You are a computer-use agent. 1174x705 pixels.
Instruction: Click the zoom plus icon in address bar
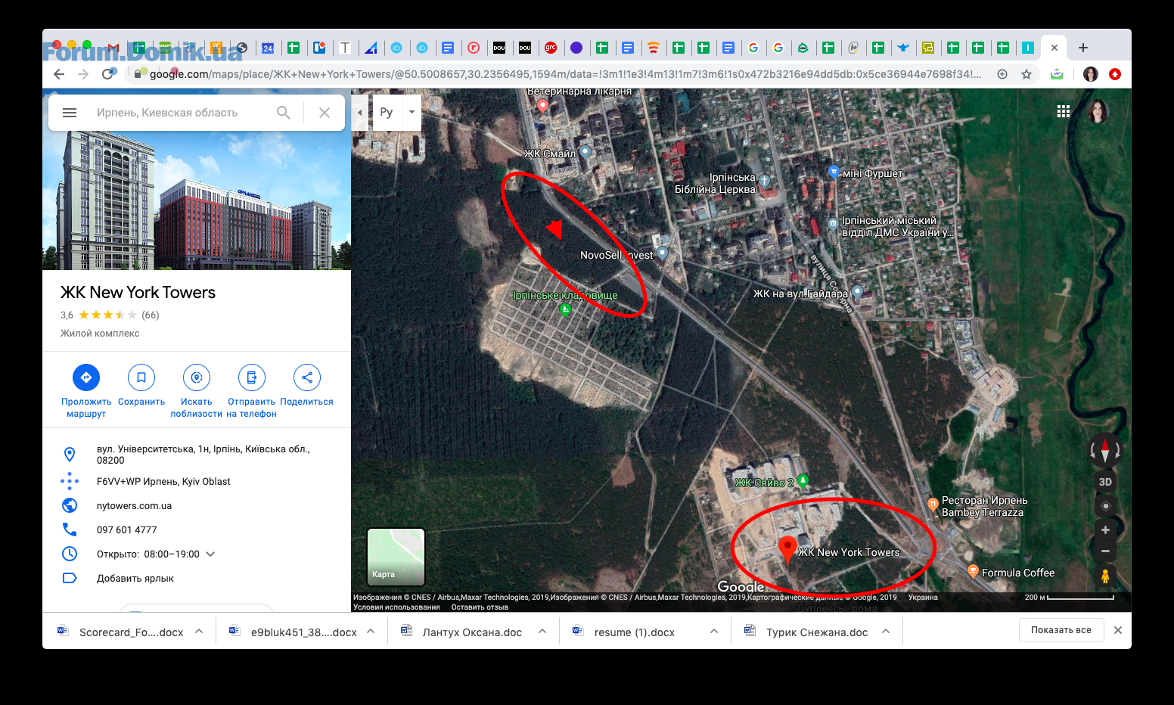(x=1002, y=74)
